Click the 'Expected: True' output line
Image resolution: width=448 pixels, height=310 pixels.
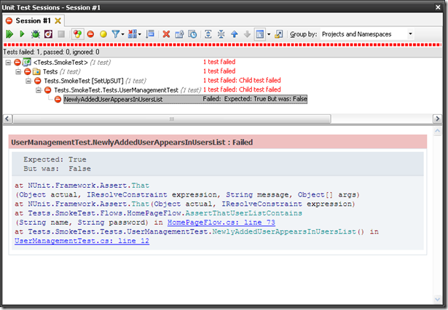point(55,159)
